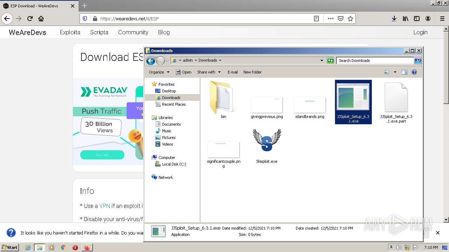Open Community page on WeAreDevs
This screenshot has width=449, height=252.
coord(133,32)
